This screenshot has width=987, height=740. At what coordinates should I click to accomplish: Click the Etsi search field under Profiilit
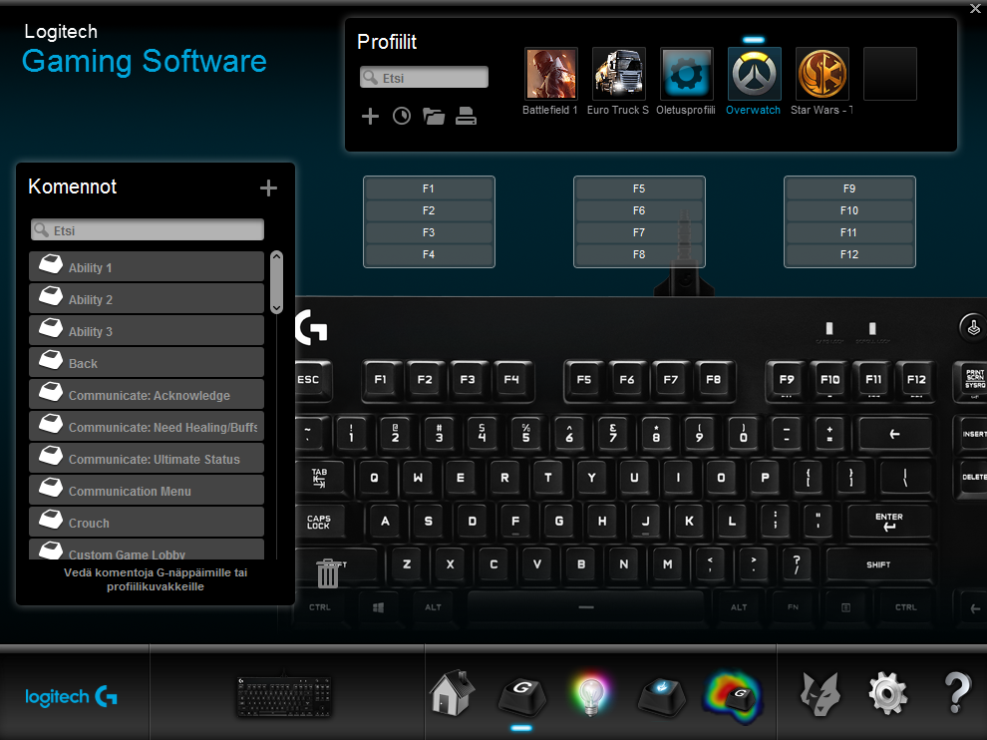[x=424, y=76]
